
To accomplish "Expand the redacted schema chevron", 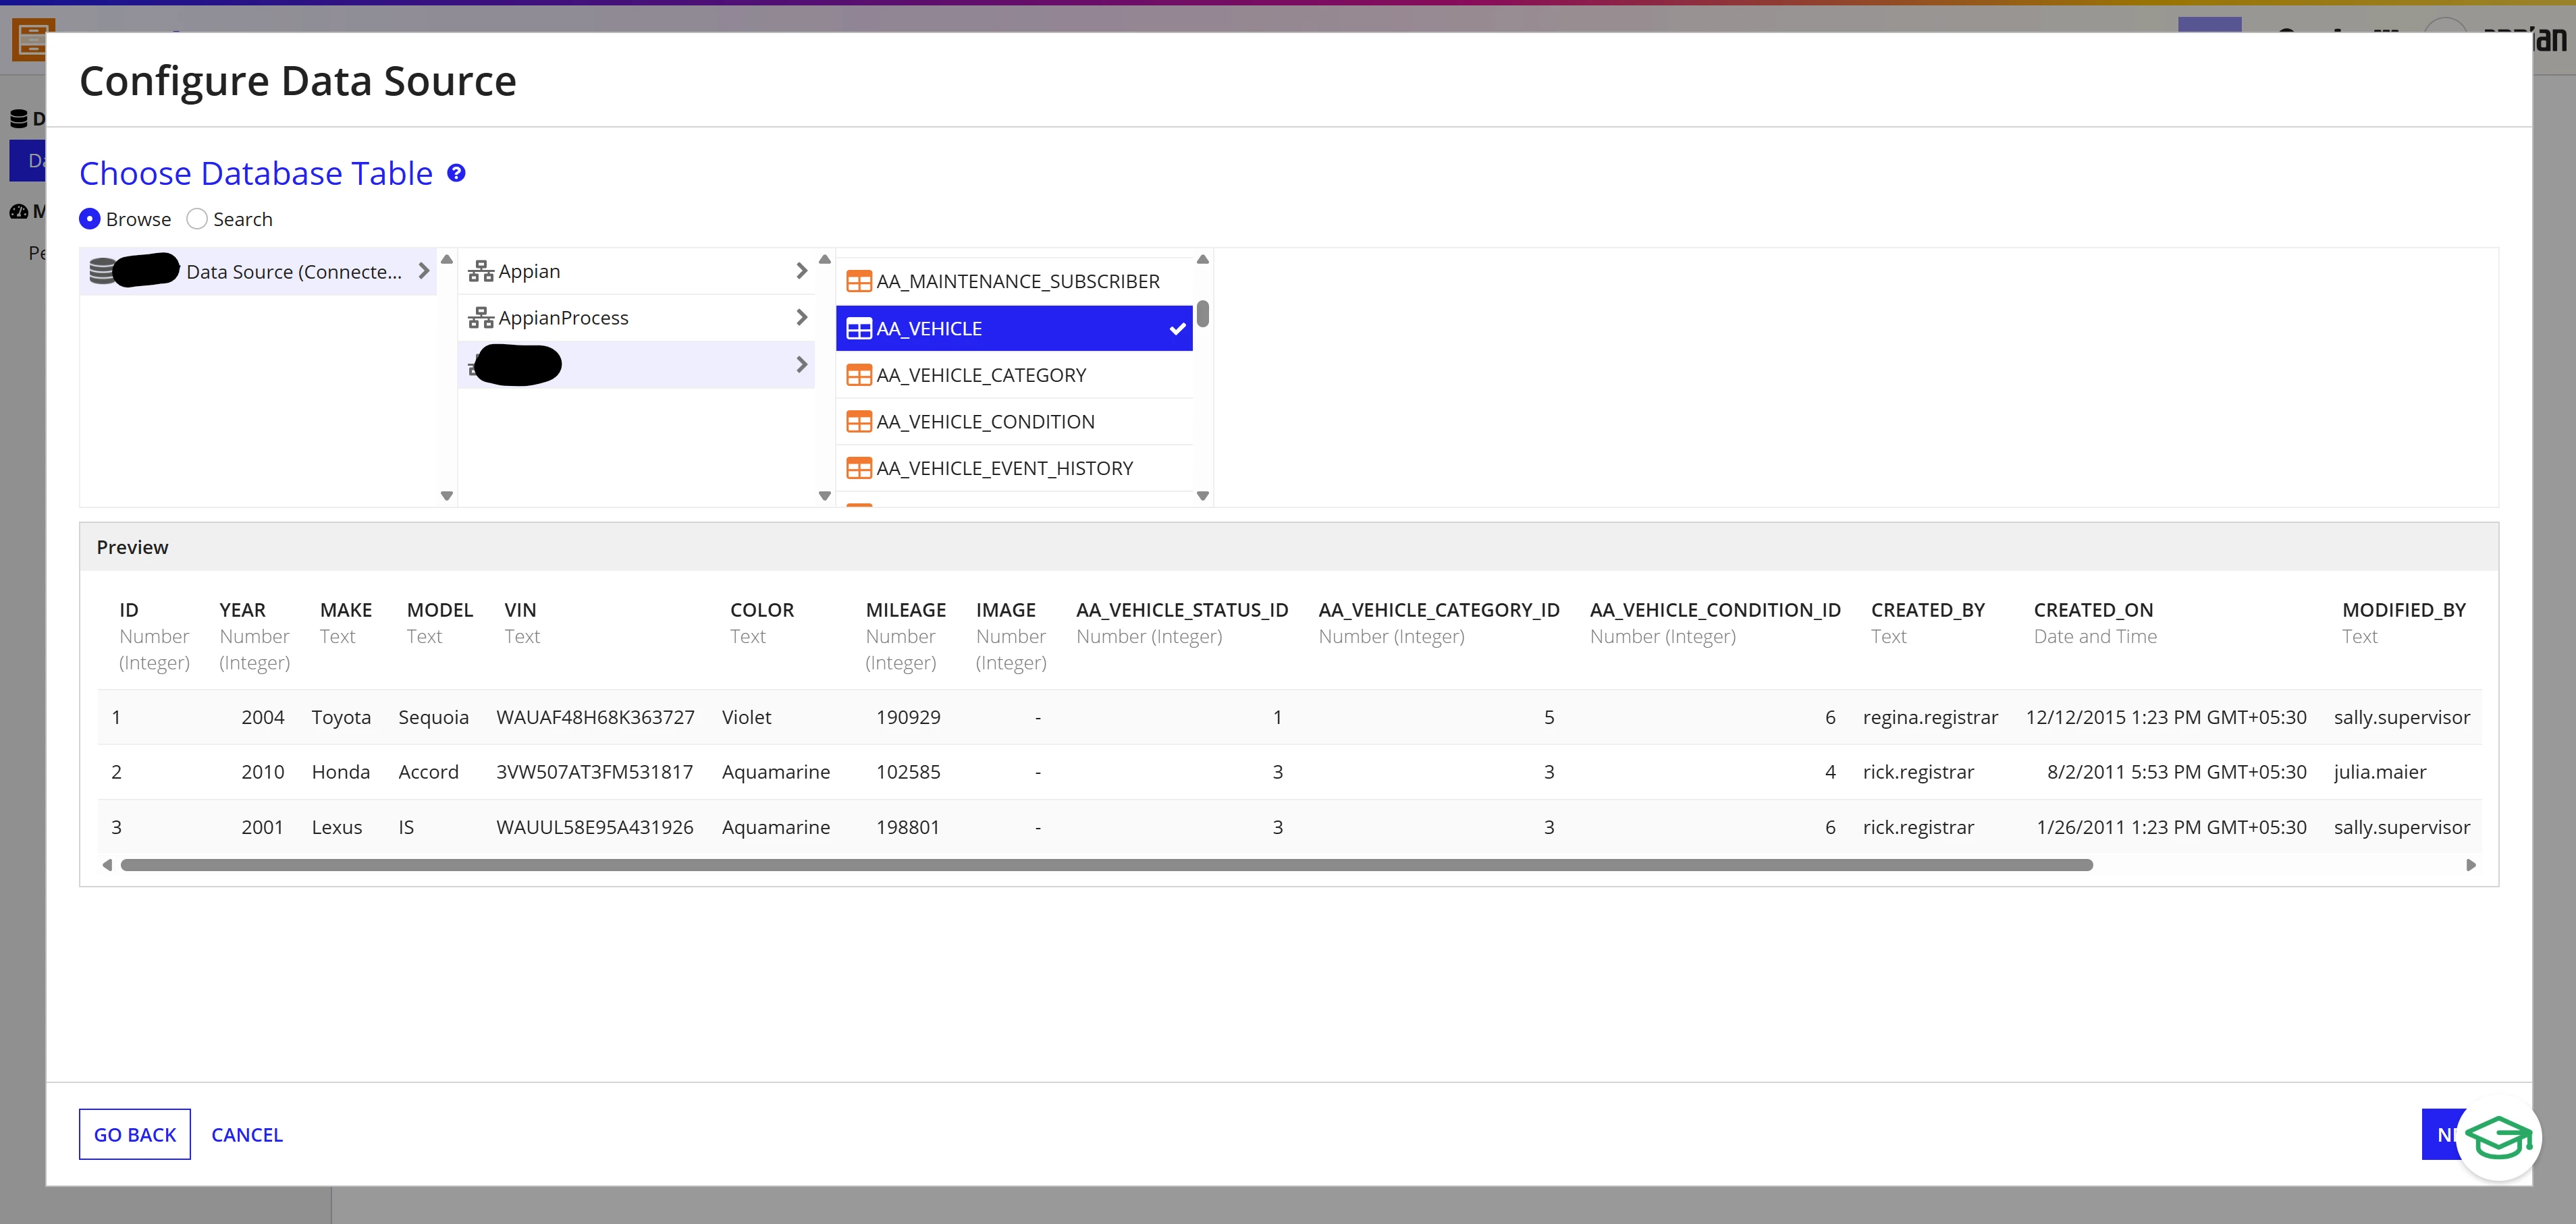I will 801,364.
